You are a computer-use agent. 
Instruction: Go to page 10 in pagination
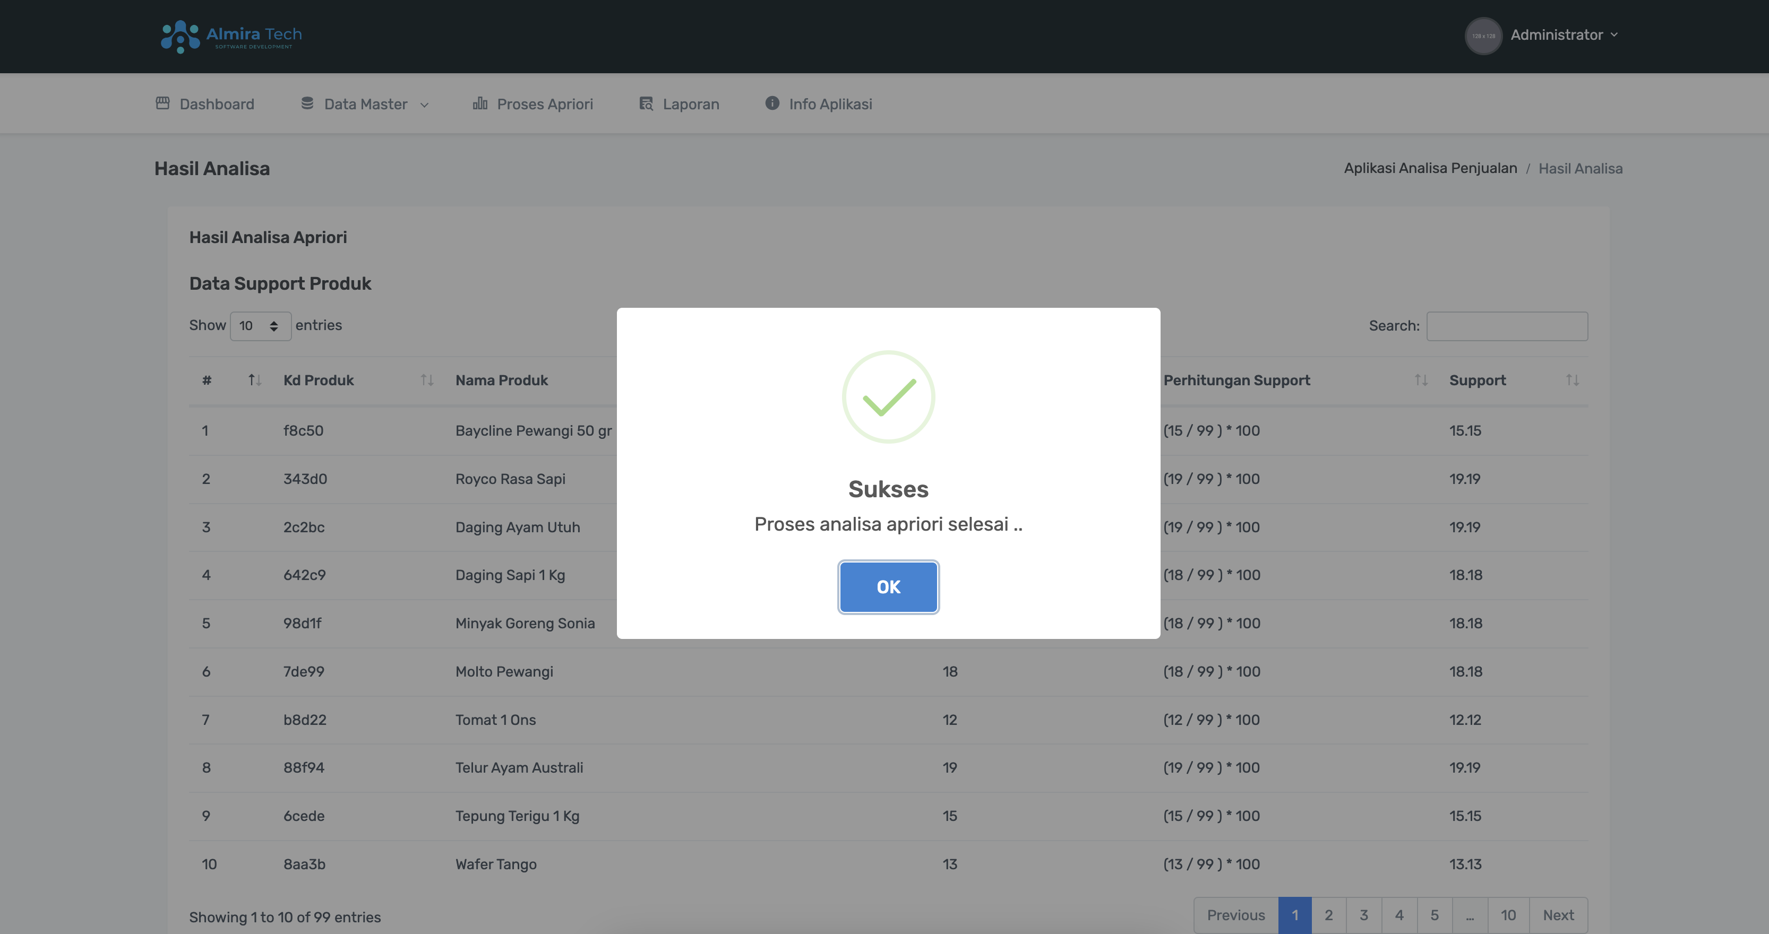click(1508, 915)
